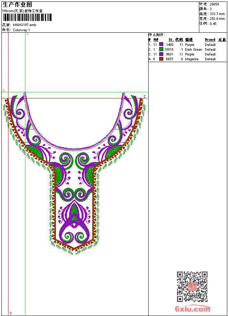Select stitch count 10919 in Dark Green row
228x316 pixels.
[x=169, y=50]
